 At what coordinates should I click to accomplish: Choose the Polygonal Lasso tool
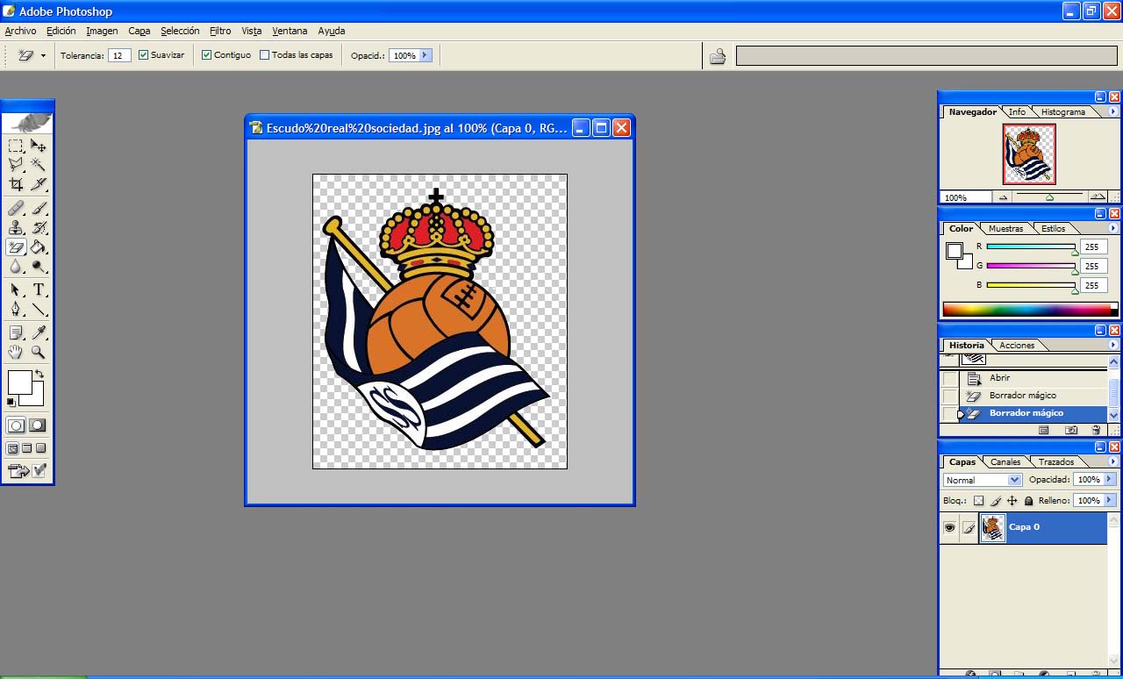pos(16,164)
